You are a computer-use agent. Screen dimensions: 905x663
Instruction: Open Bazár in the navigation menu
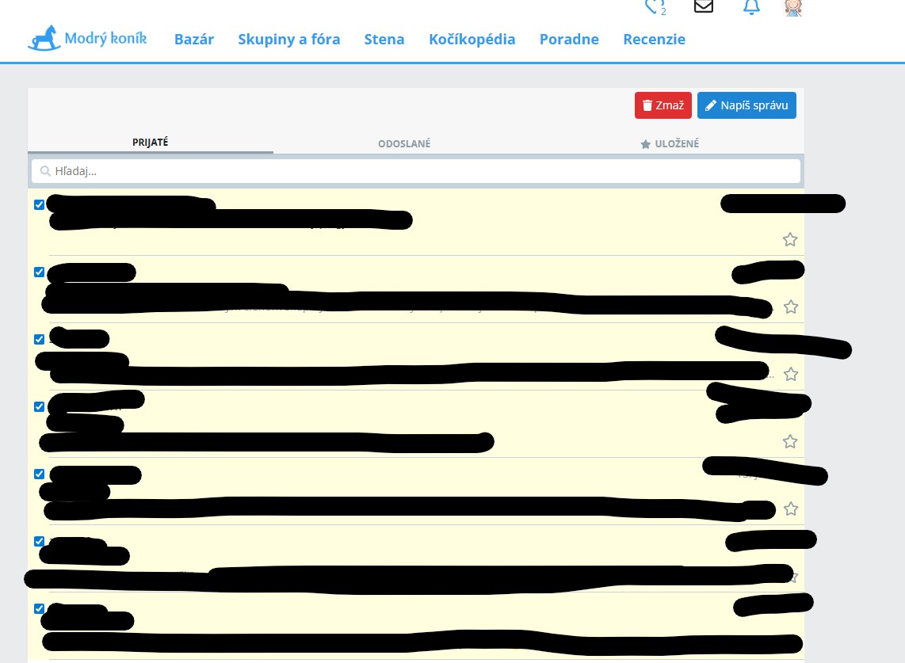(194, 40)
